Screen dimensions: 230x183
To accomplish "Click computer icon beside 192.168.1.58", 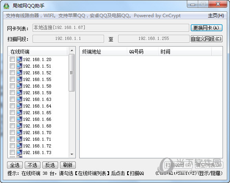I will tap(19, 86).
